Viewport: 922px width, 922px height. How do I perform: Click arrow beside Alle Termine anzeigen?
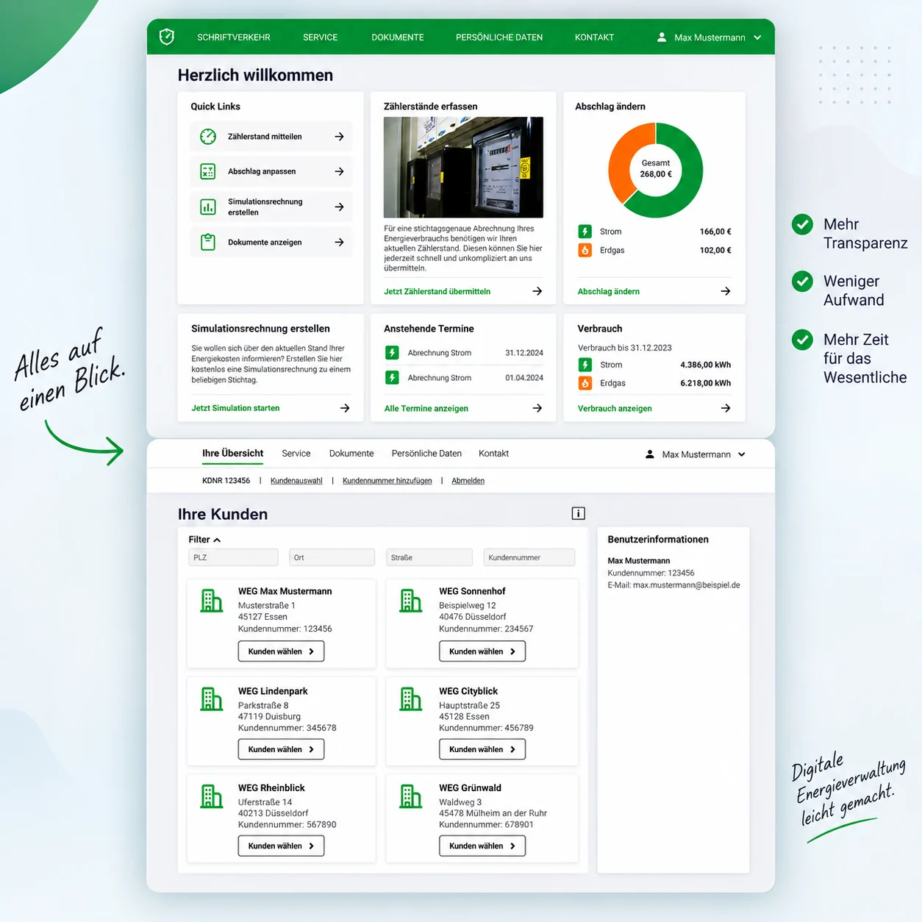537,408
